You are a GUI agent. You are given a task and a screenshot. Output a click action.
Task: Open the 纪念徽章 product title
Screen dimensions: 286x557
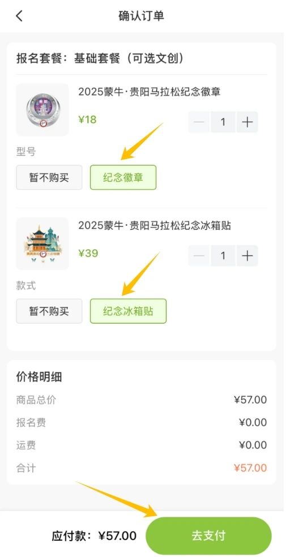click(x=150, y=92)
